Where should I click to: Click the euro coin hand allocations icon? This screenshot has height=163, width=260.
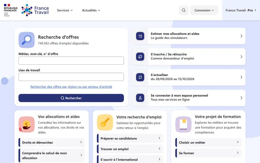[x=27, y=124]
